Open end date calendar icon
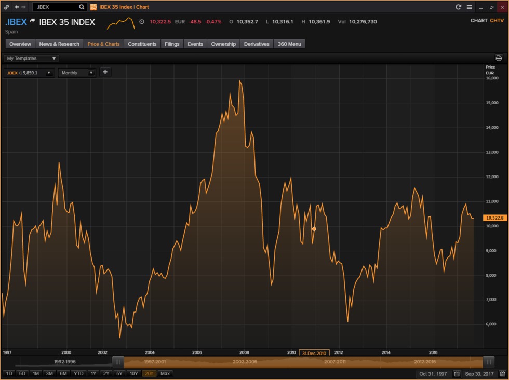 (x=503, y=374)
